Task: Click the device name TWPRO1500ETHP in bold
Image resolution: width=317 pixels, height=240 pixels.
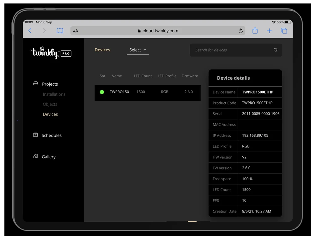Action: point(258,92)
